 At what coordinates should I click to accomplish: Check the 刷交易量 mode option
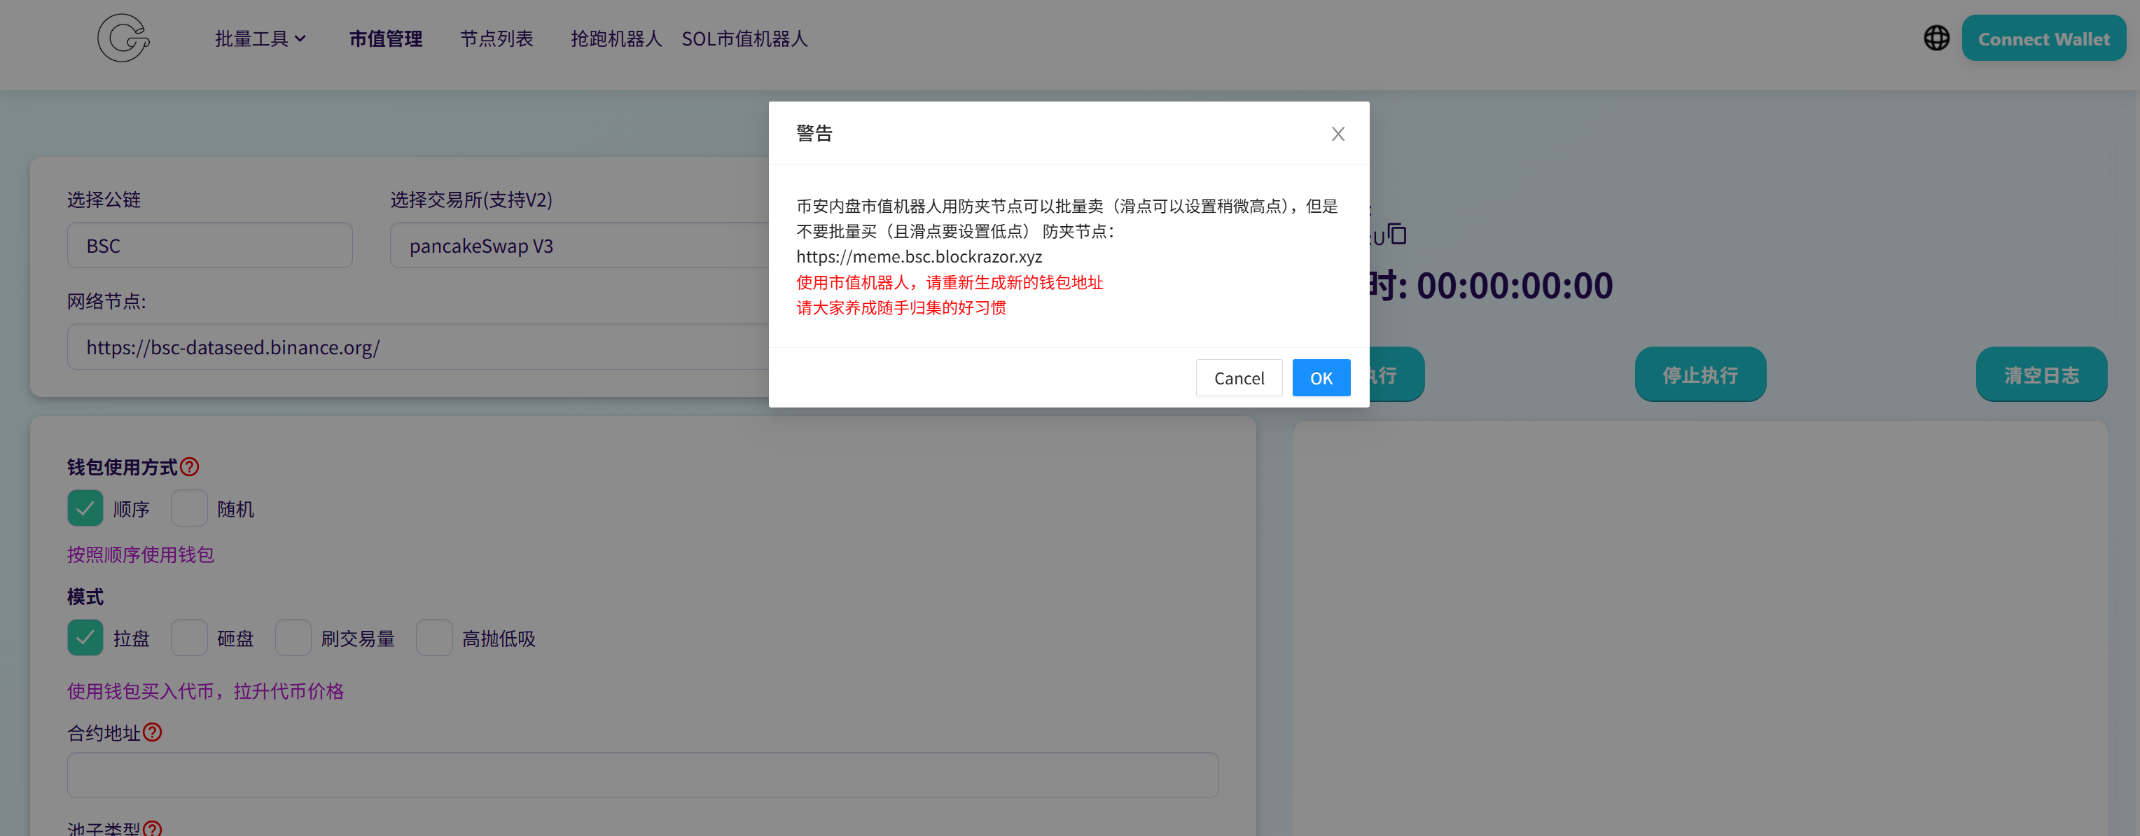pyautogui.click(x=293, y=639)
